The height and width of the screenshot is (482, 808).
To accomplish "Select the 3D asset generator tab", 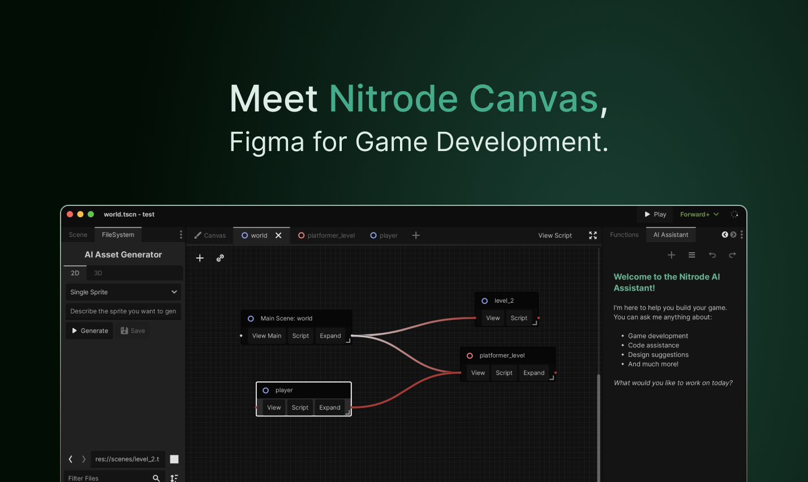I will point(98,273).
